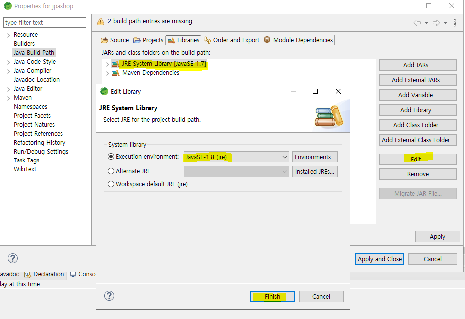The image size is (465, 319).
Task: Click the Maven Dependencies library icon
Action: click(115, 73)
